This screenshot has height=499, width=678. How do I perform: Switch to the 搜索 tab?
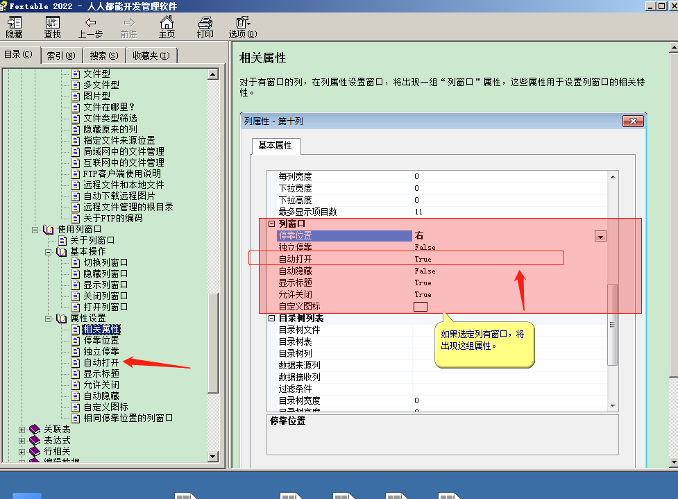pos(104,56)
